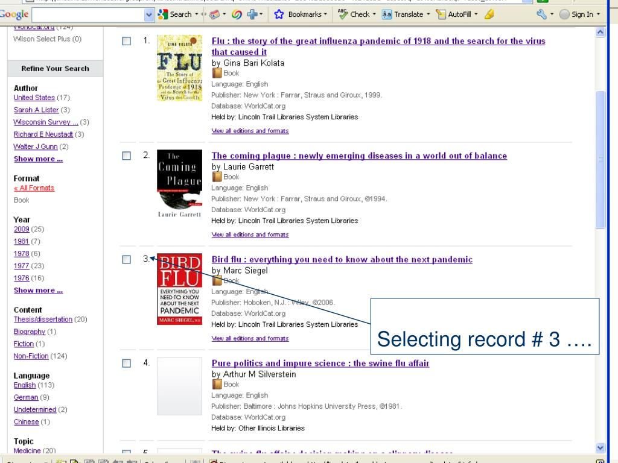Open the wrench settings dropdown arrow

point(552,14)
